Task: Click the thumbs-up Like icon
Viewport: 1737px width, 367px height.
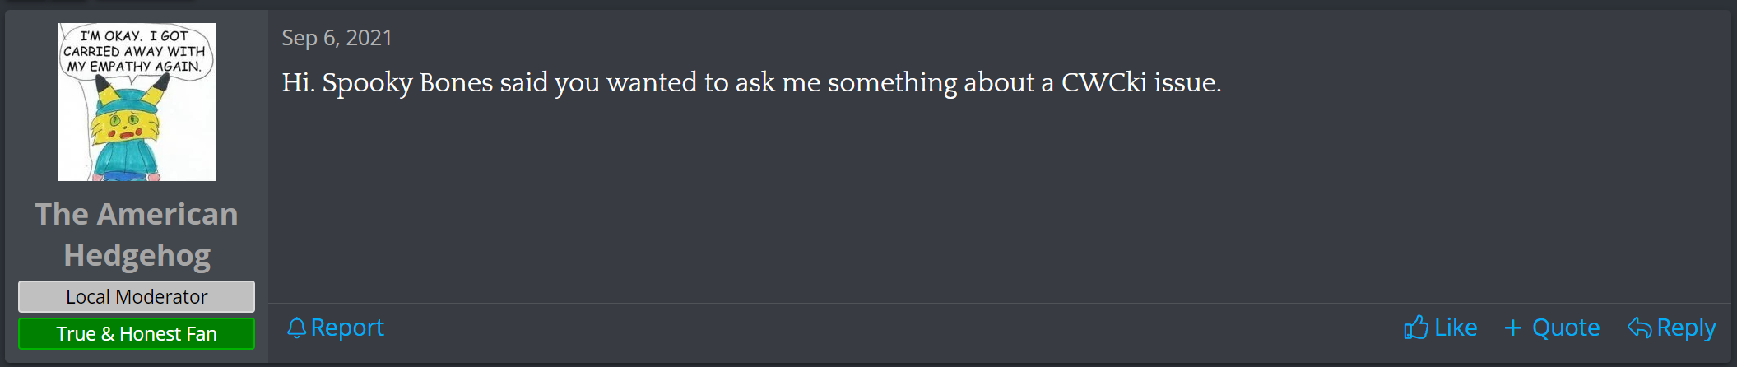Action: 1415,328
